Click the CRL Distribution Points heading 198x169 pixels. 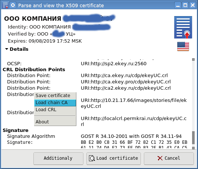(34, 70)
